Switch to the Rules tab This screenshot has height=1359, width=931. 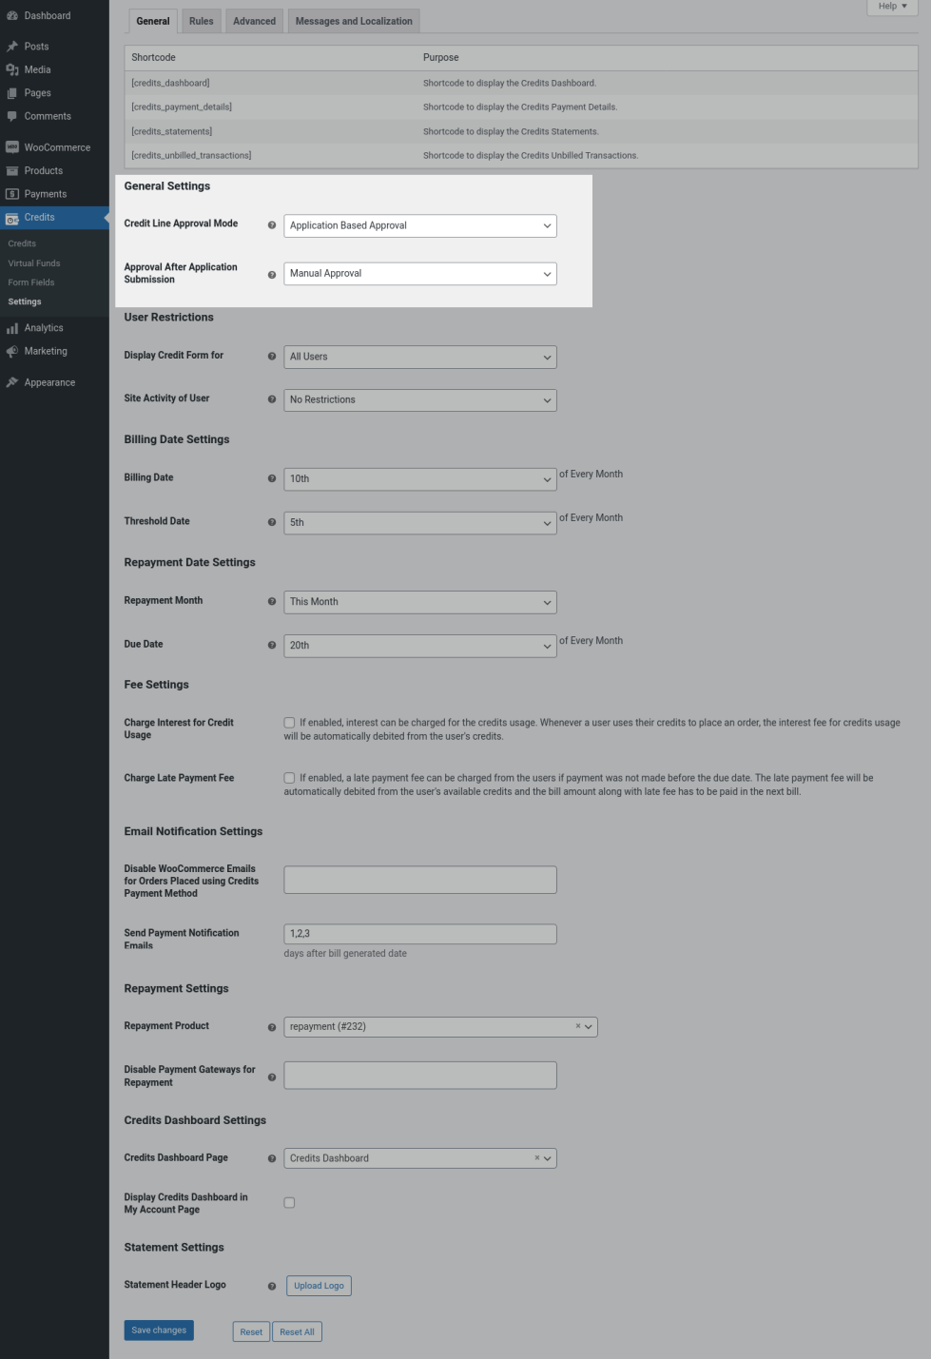(x=201, y=21)
